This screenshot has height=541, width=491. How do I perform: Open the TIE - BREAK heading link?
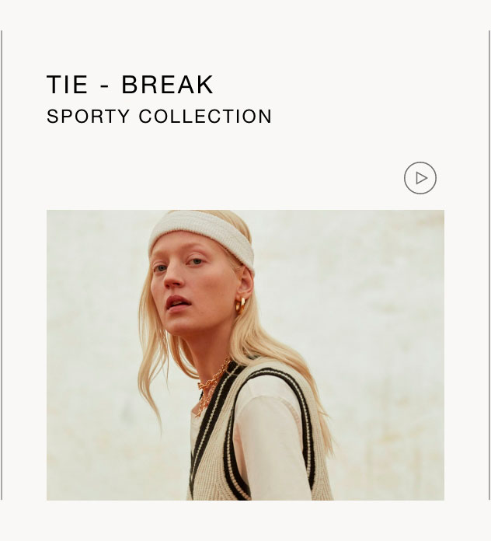click(x=130, y=85)
